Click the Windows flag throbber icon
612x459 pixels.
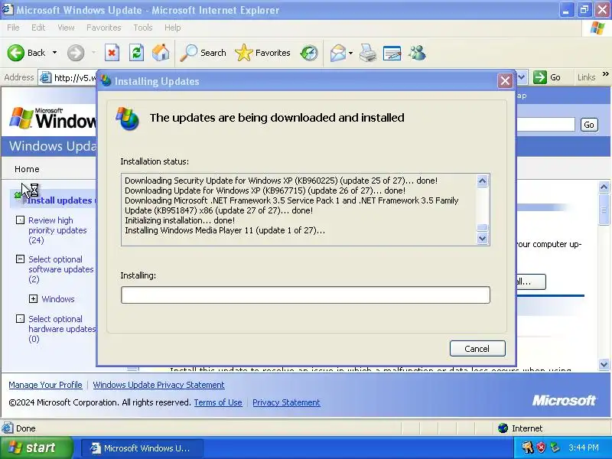(597, 28)
